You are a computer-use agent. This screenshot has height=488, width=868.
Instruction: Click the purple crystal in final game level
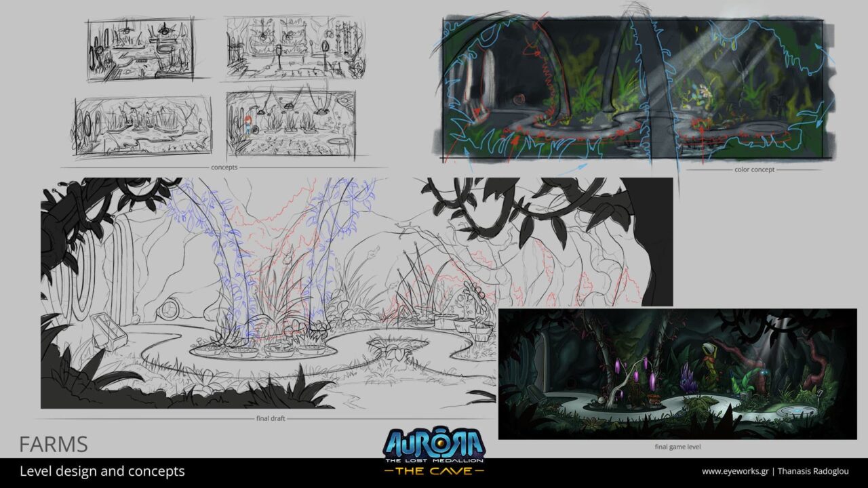tap(688, 375)
